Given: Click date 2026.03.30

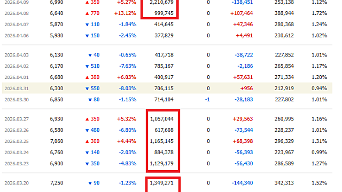Looking at the screenshot, I should pos(17,100).
